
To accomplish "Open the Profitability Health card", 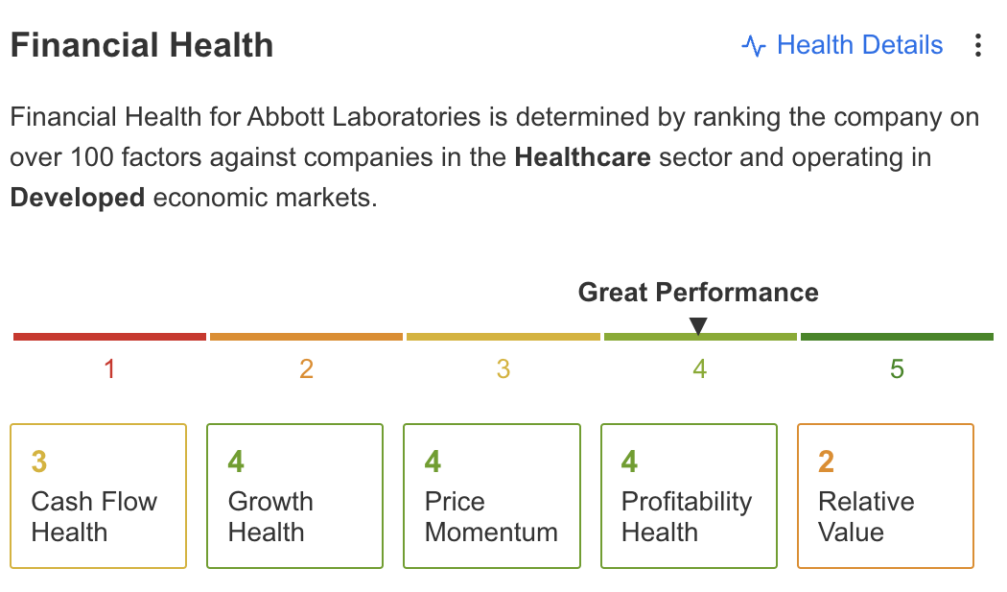I will (688, 496).
